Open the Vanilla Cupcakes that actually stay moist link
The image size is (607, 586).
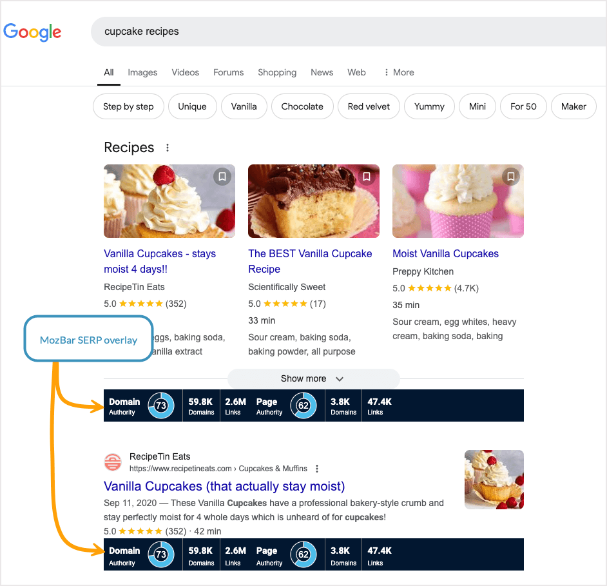[224, 486]
